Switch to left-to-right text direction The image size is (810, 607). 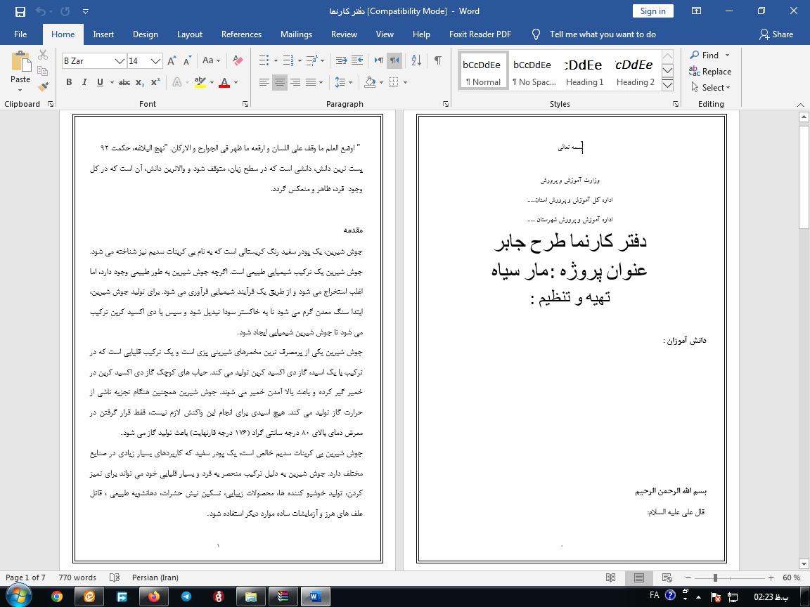coord(379,61)
